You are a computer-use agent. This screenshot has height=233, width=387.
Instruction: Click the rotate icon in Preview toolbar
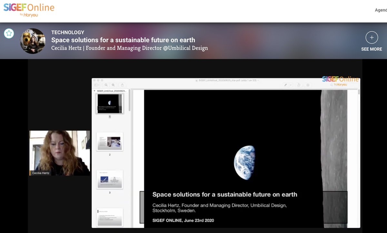[299, 85]
